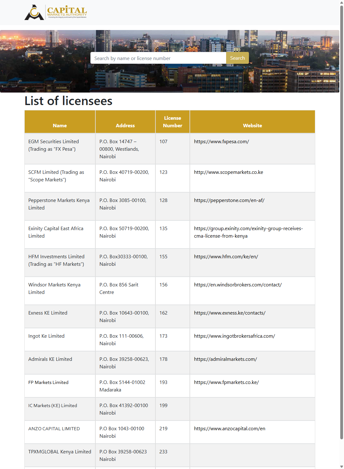Click the List of licensees heading
The height and width of the screenshot is (469, 344).
(68, 101)
